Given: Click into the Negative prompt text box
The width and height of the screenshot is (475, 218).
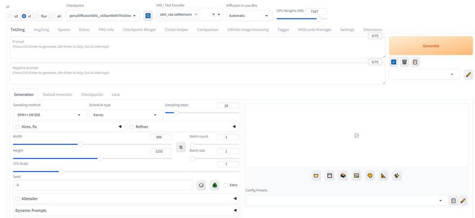Looking at the screenshot, I should tap(197, 74).
